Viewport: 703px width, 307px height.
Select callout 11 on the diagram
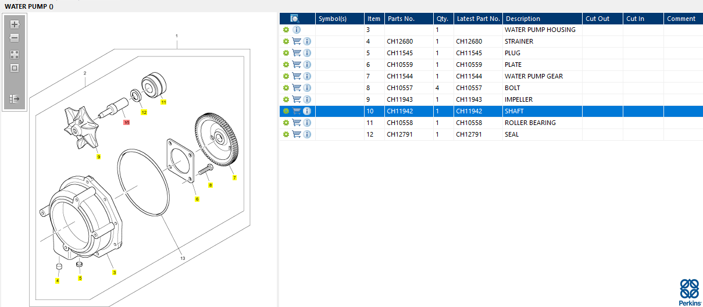pos(163,102)
